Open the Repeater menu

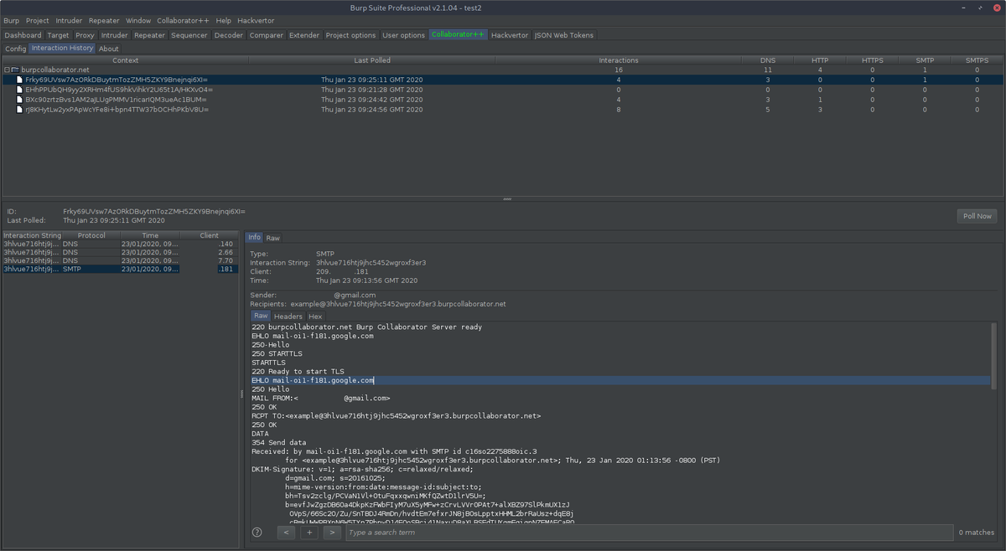click(x=104, y=20)
